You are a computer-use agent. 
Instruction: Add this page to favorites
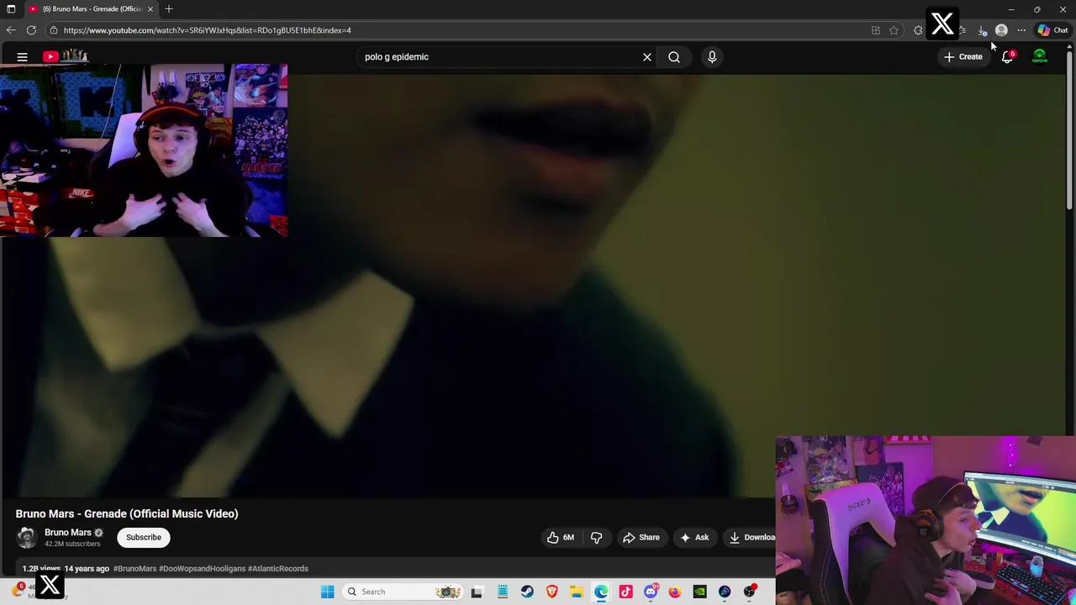pos(894,30)
